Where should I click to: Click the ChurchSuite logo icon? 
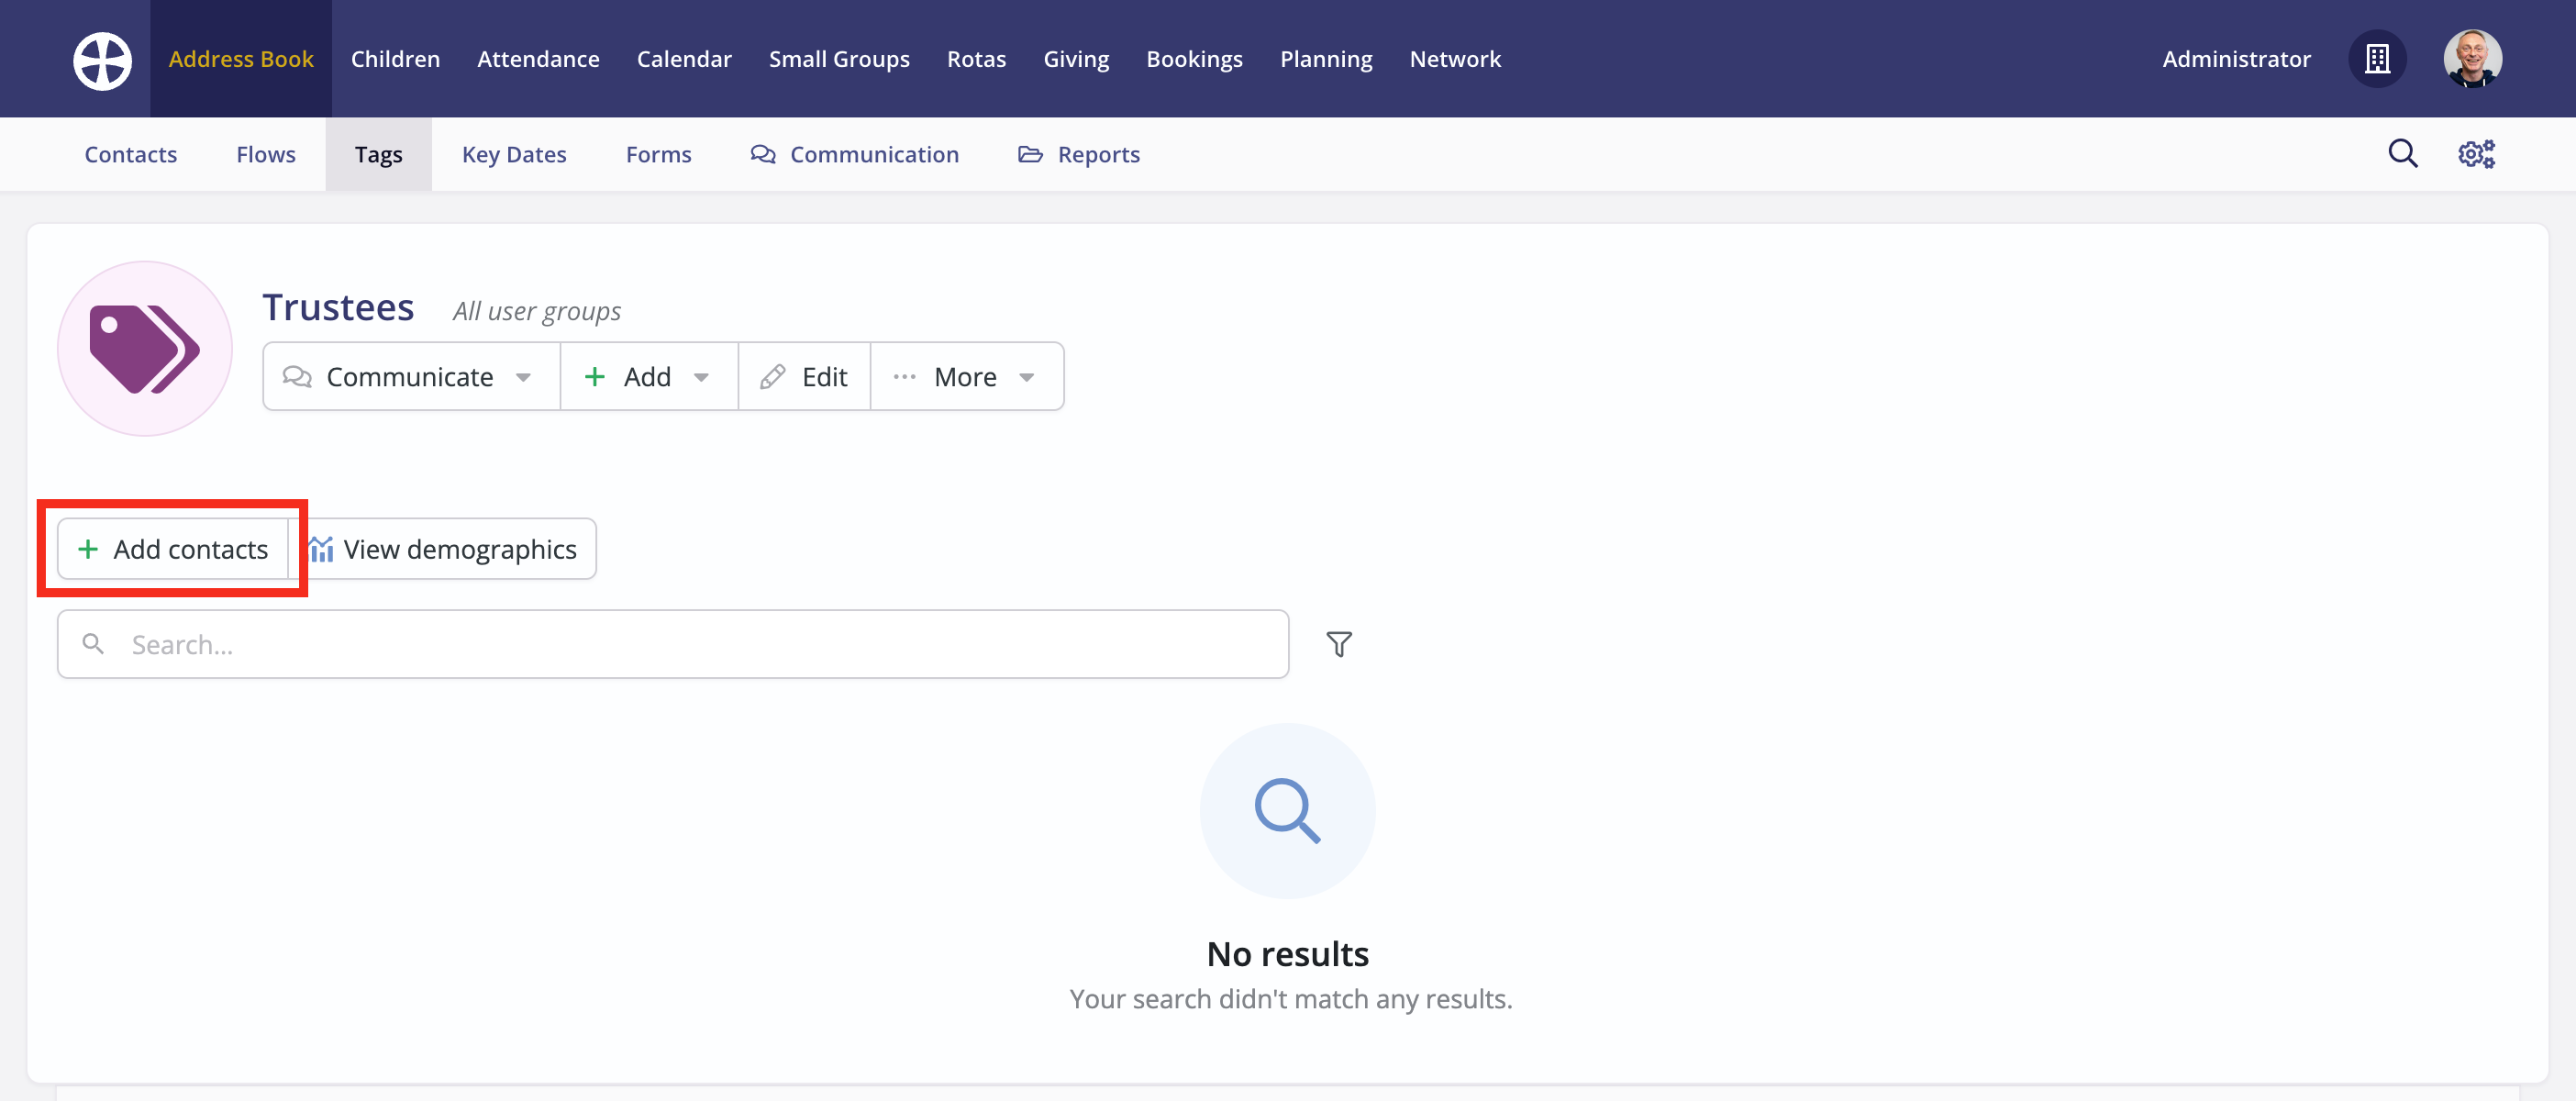(x=102, y=60)
